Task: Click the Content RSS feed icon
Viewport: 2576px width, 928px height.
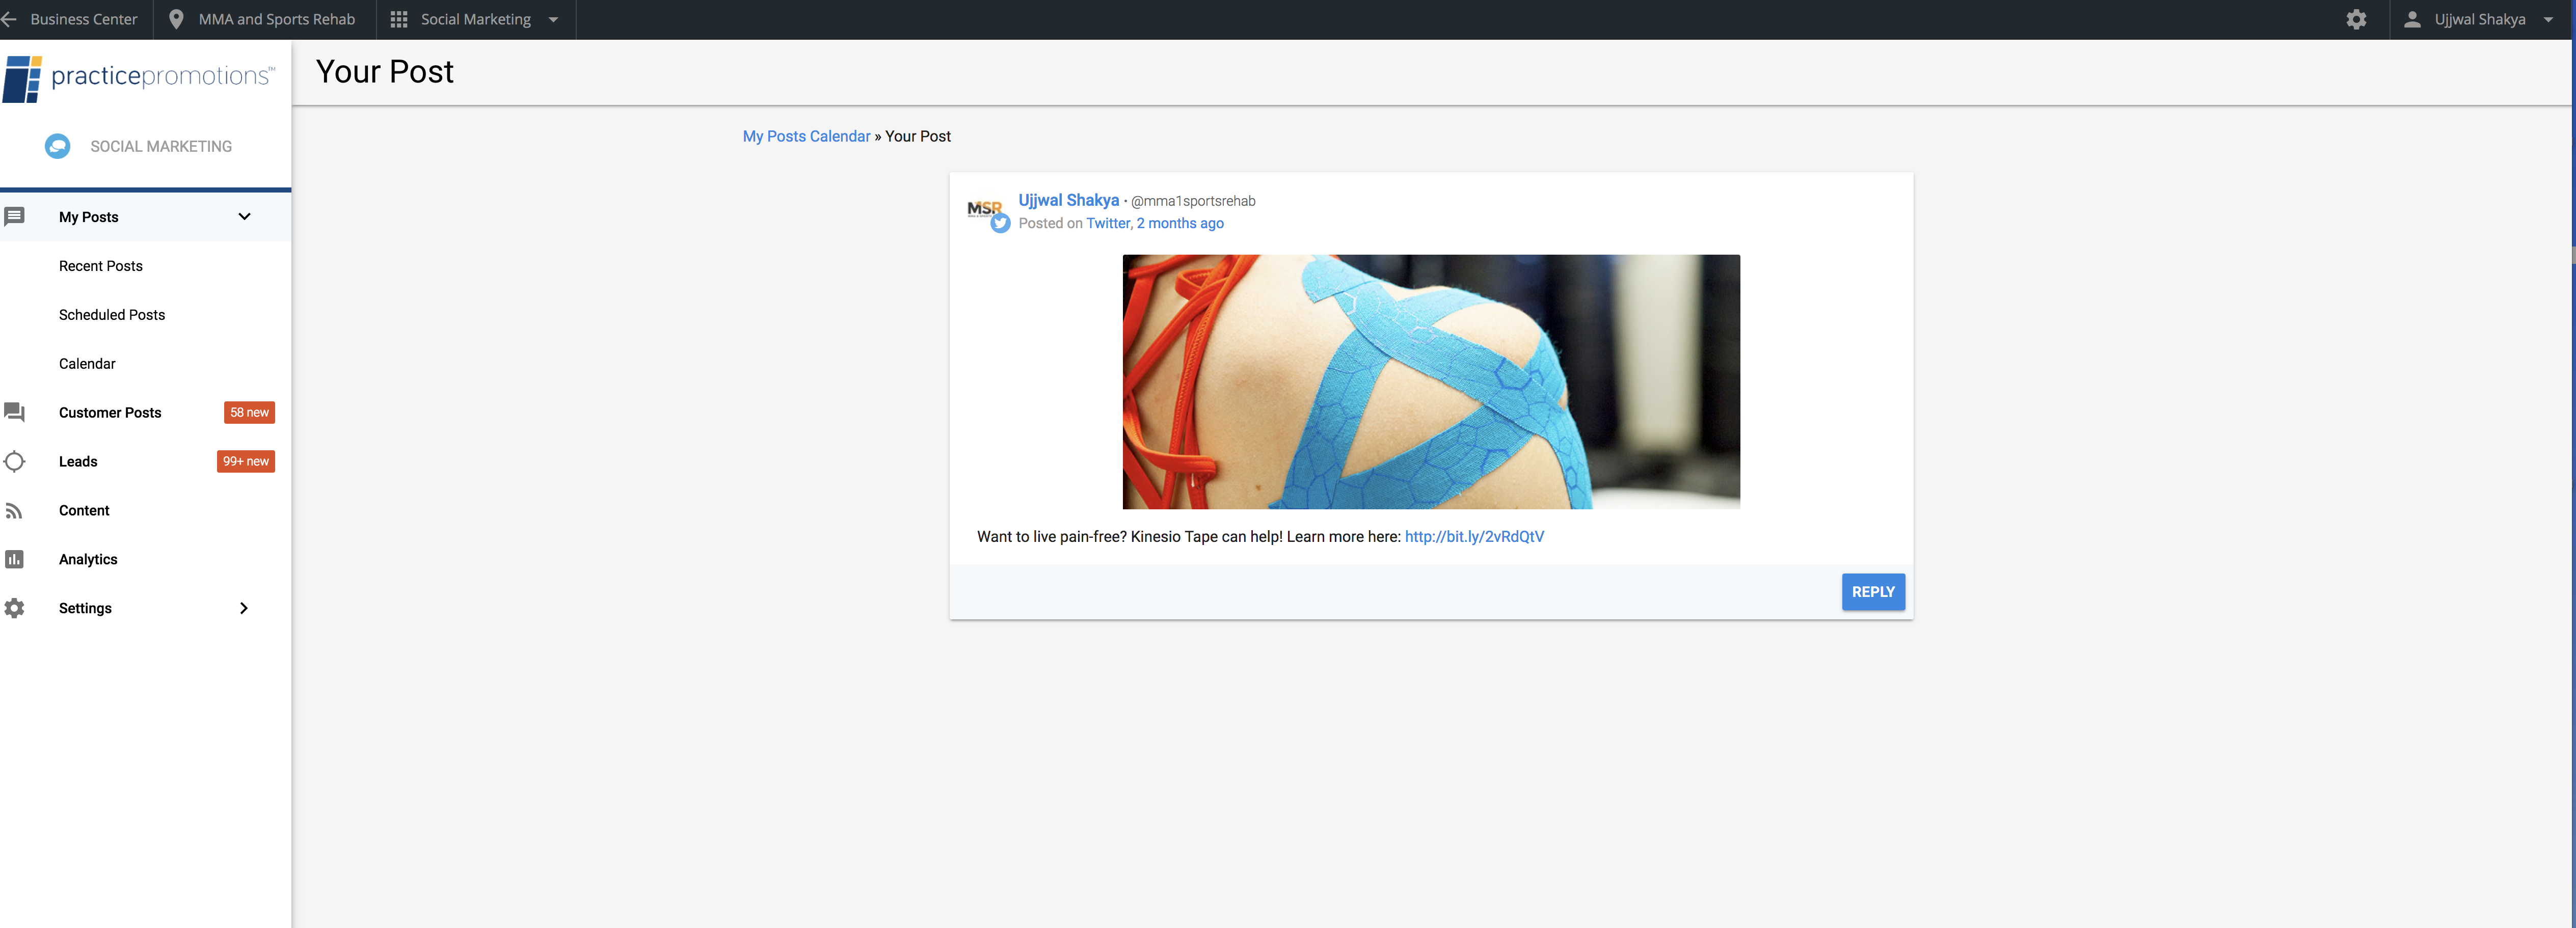Action: point(14,511)
